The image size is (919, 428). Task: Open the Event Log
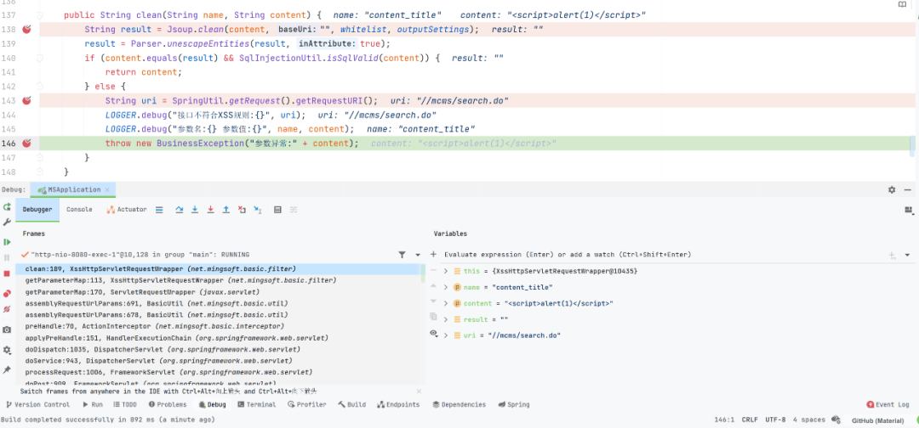(888, 404)
